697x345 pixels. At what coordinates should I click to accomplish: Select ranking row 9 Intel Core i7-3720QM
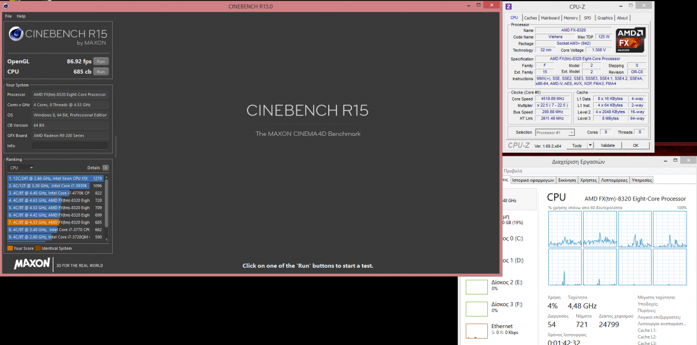click(x=55, y=237)
